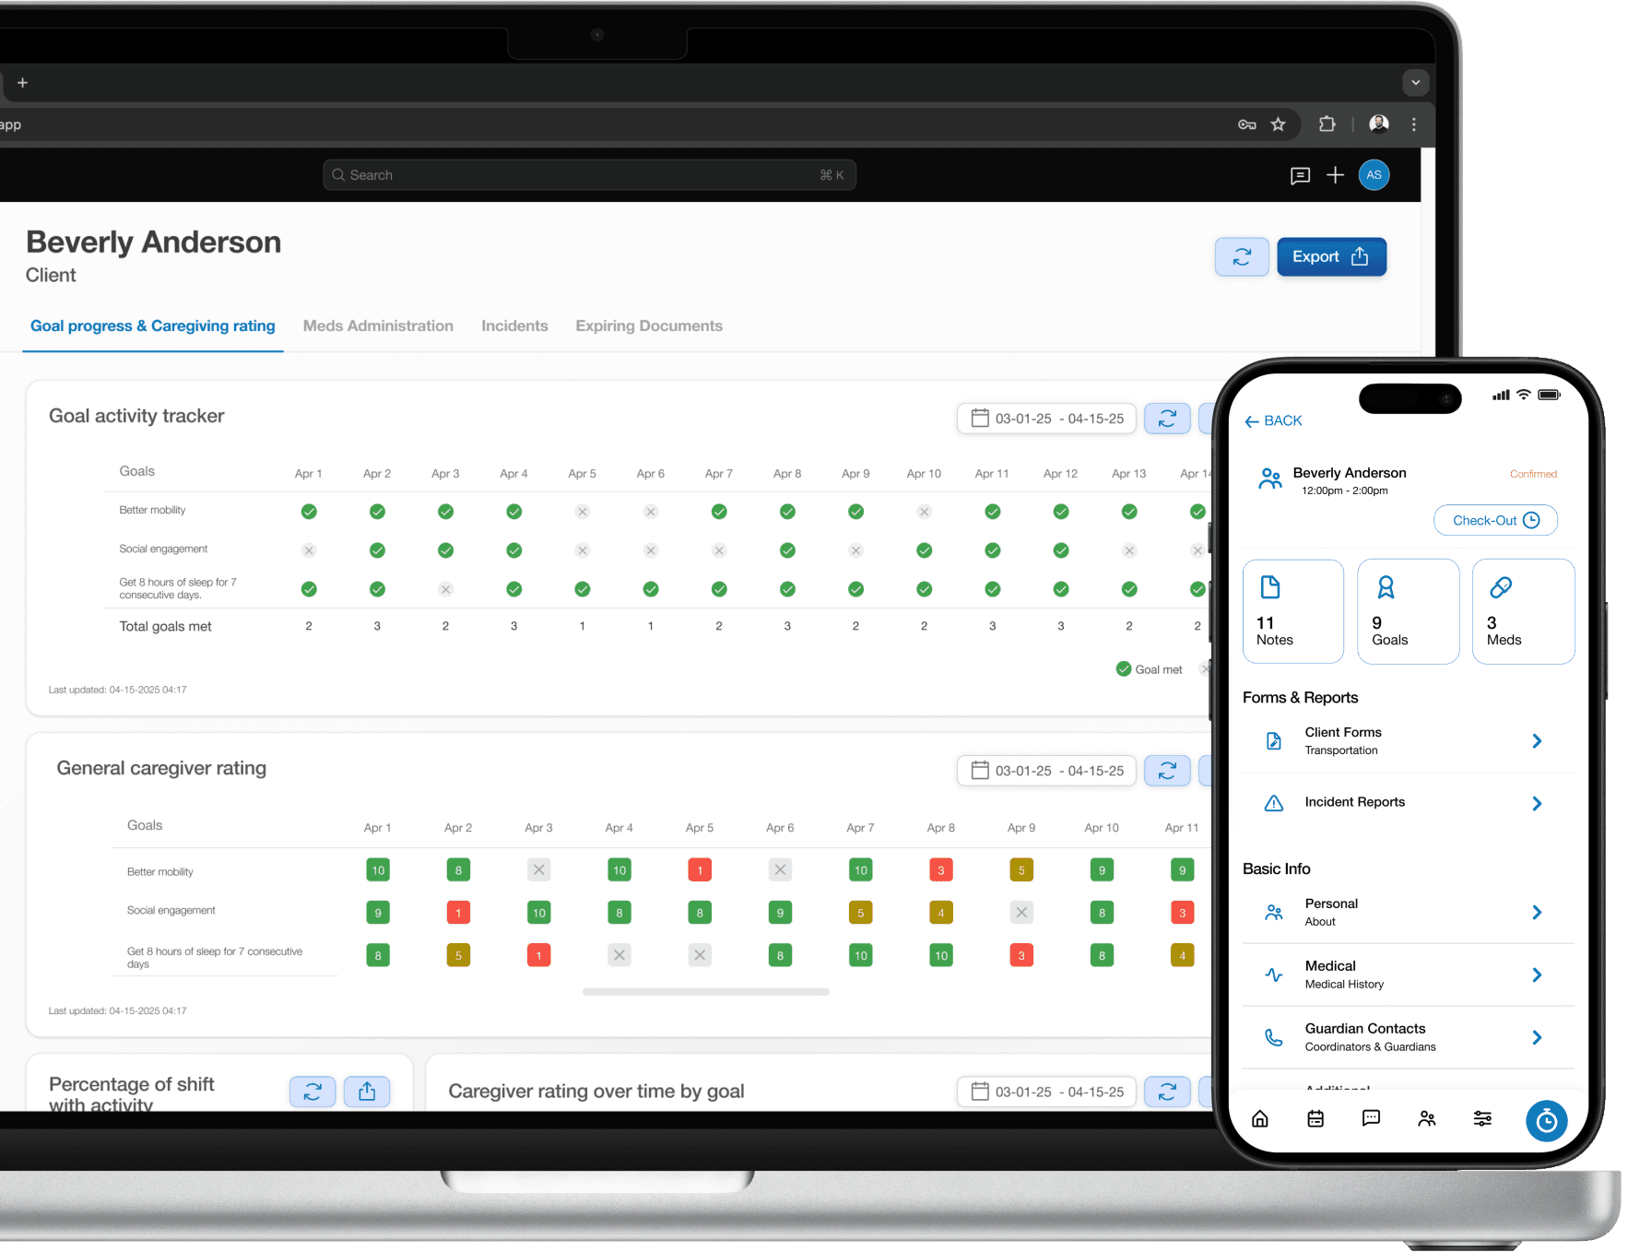
Task: Click the Search input field
Action: click(x=589, y=175)
